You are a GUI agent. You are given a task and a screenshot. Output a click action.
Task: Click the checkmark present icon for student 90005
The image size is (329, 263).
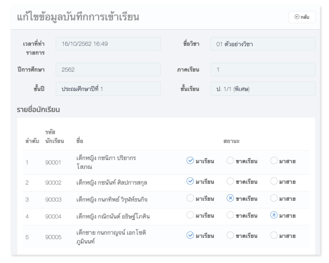190,235
